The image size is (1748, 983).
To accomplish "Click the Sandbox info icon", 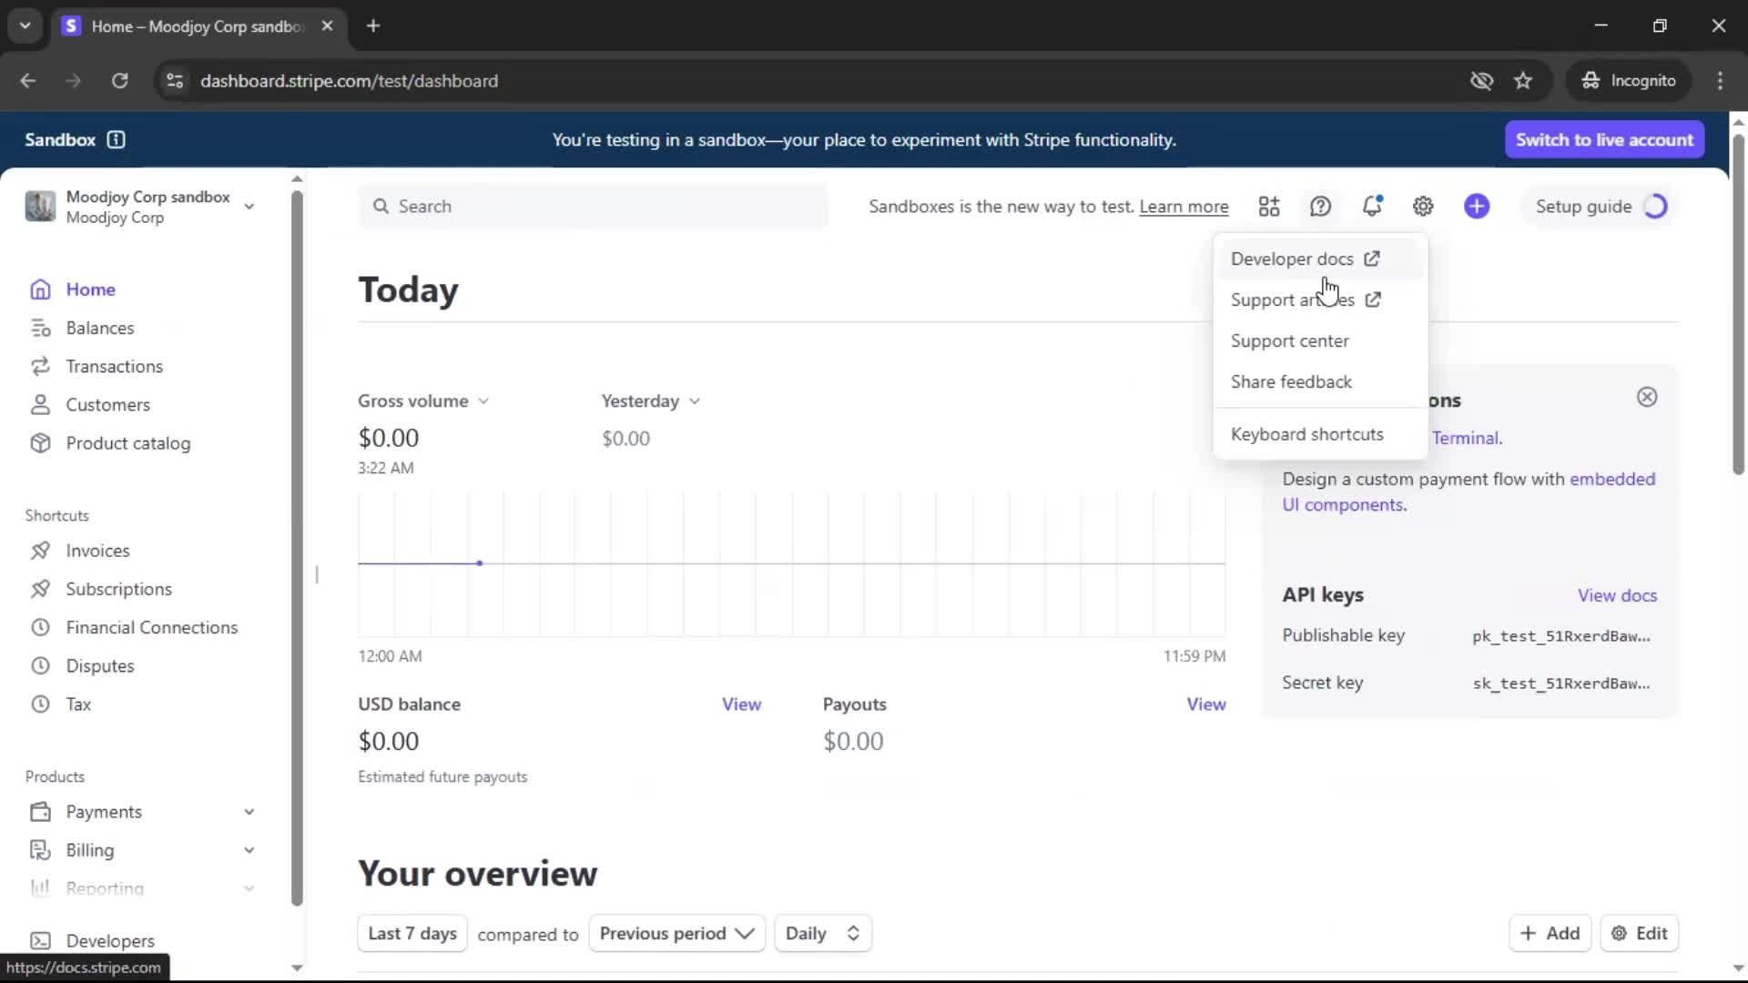I will pos(116,139).
